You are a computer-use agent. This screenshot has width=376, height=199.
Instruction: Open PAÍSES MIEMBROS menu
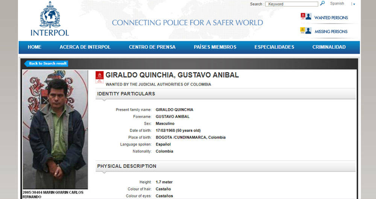click(x=215, y=47)
